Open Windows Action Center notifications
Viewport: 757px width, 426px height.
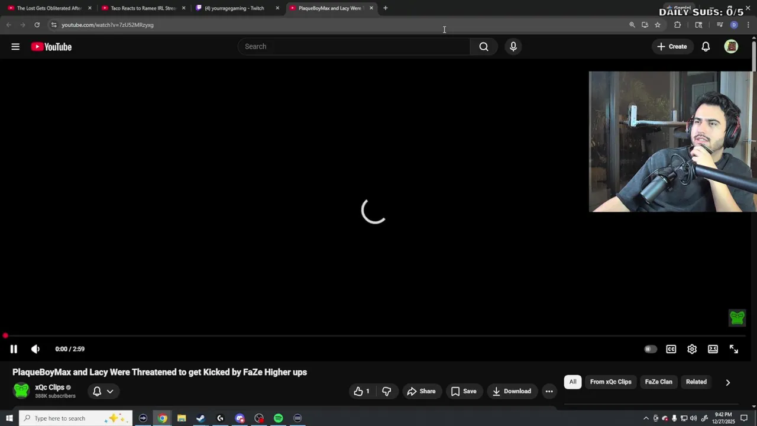[x=745, y=418]
